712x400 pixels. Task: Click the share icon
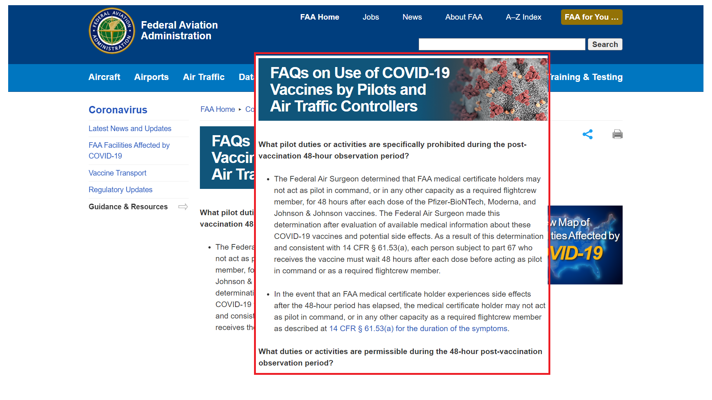pyautogui.click(x=587, y=134)
